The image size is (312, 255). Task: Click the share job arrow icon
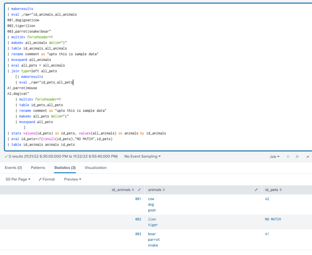307,156
